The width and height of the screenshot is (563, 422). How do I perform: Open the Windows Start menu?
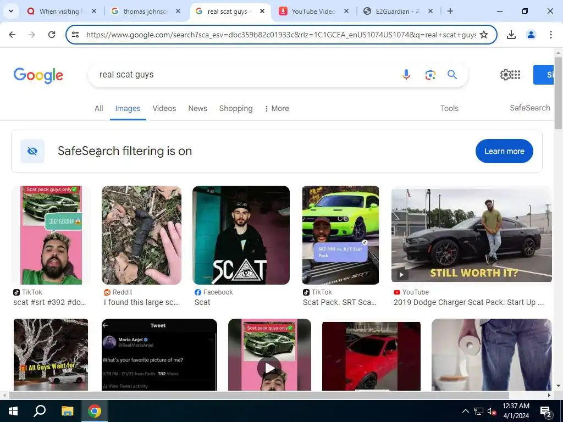(13, 411)
